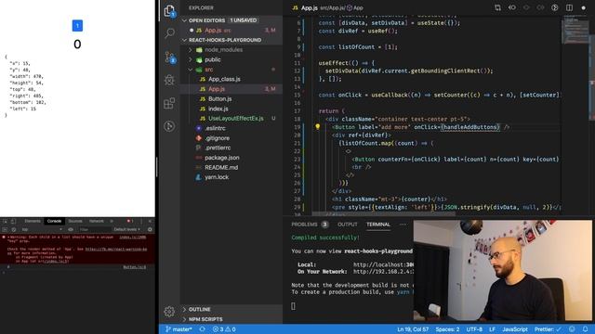
Task: Click the Ln 19, Col 57 cursor position
Action: tap(413, 329)
